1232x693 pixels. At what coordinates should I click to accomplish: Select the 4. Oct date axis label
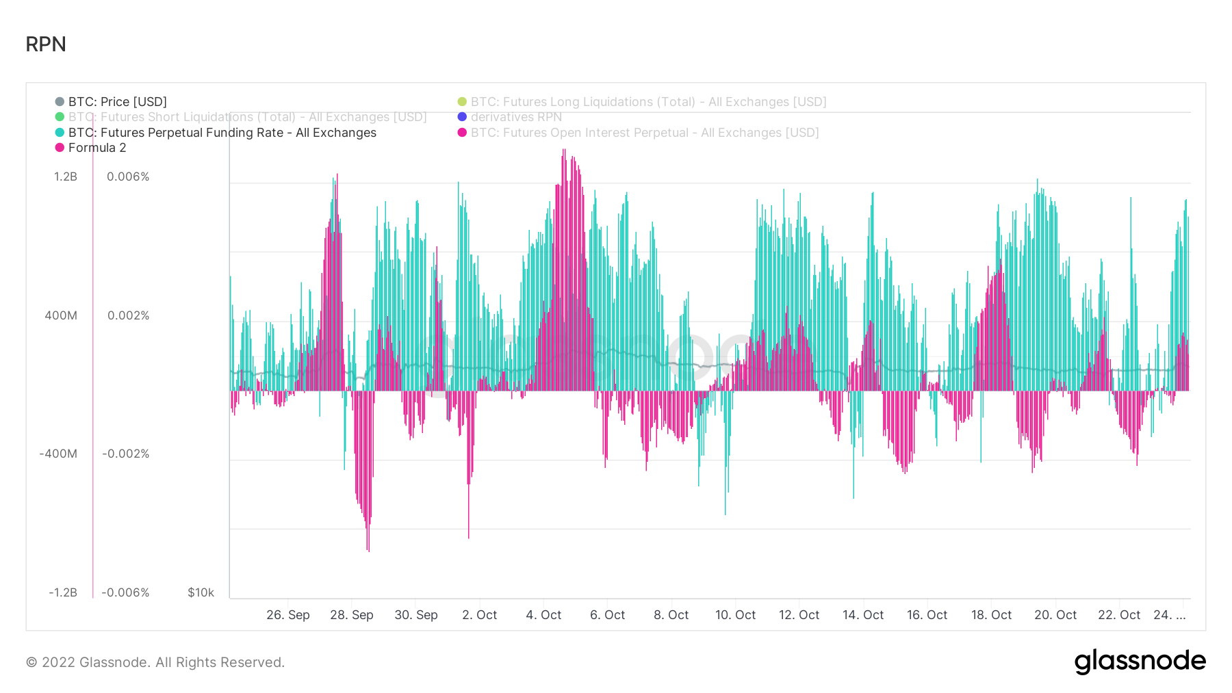tap(543, 615)
